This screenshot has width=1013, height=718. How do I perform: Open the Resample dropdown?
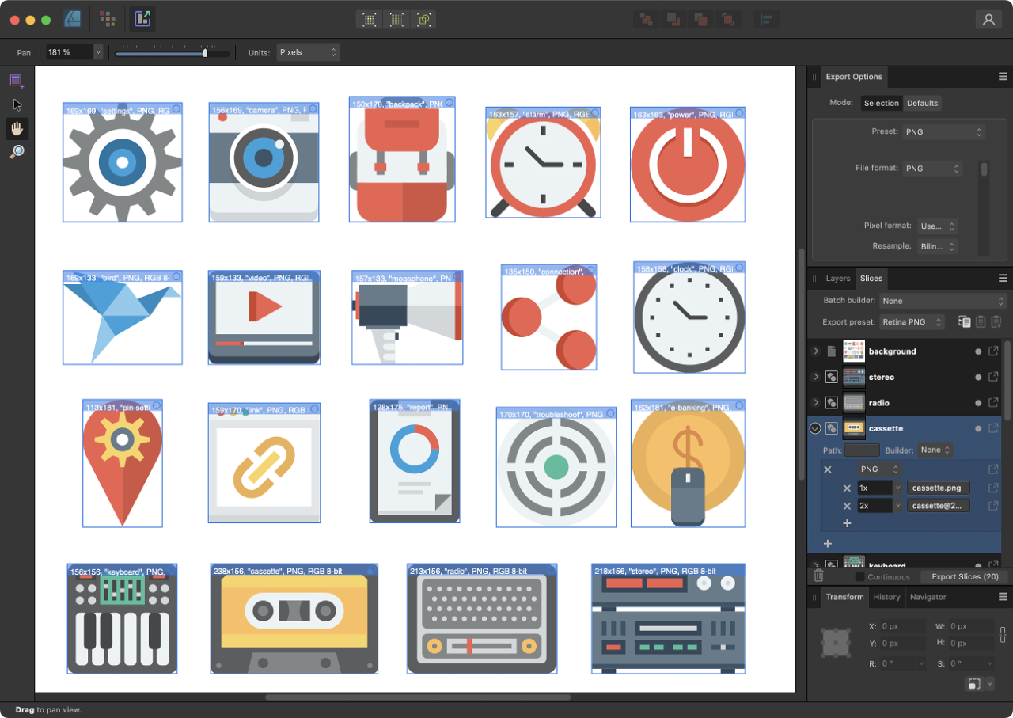[938, 246]
